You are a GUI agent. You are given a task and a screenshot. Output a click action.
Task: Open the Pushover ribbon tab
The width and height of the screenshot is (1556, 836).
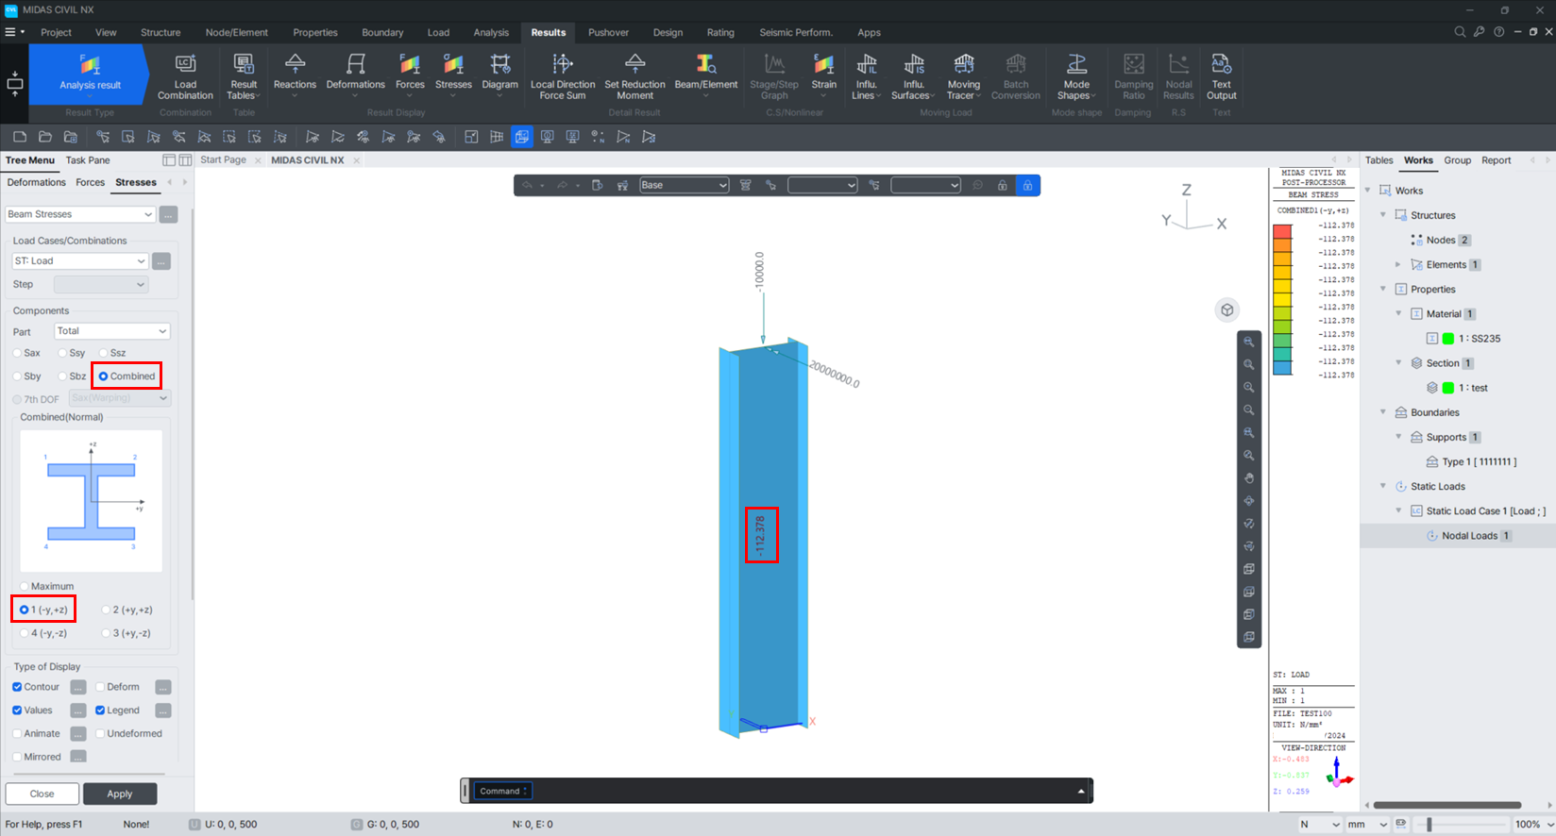608,32
